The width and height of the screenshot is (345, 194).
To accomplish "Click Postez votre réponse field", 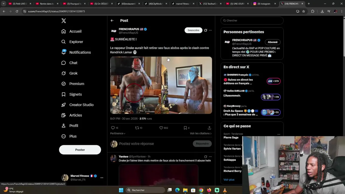I will (x=154, y=144).
